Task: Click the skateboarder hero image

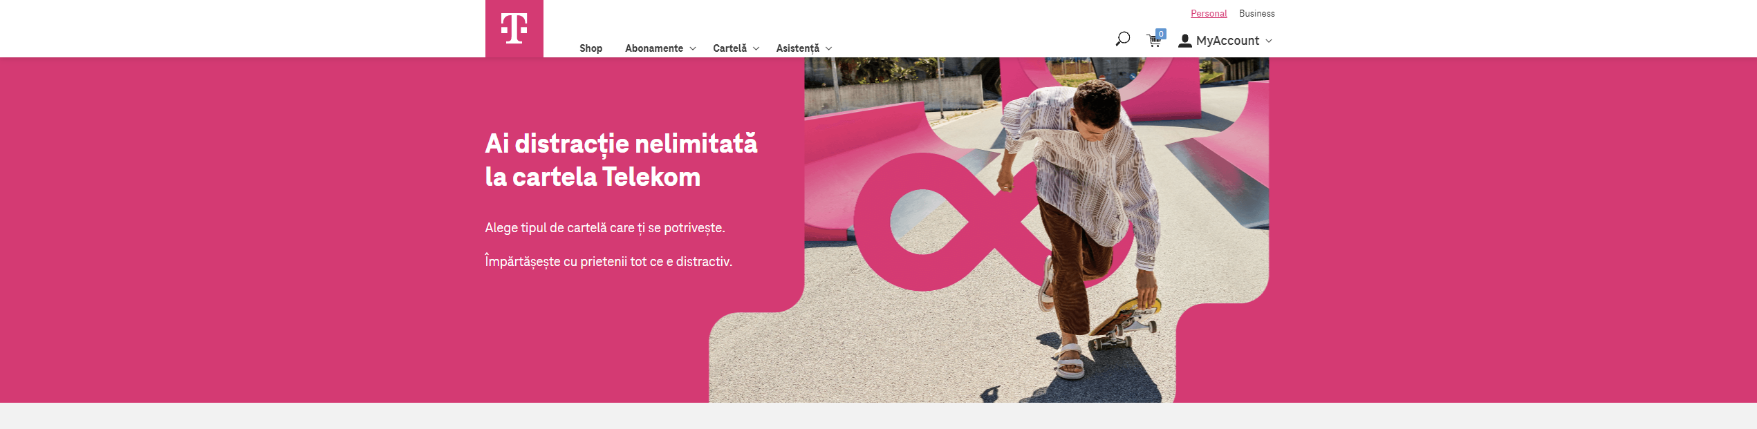Action: 989,230
